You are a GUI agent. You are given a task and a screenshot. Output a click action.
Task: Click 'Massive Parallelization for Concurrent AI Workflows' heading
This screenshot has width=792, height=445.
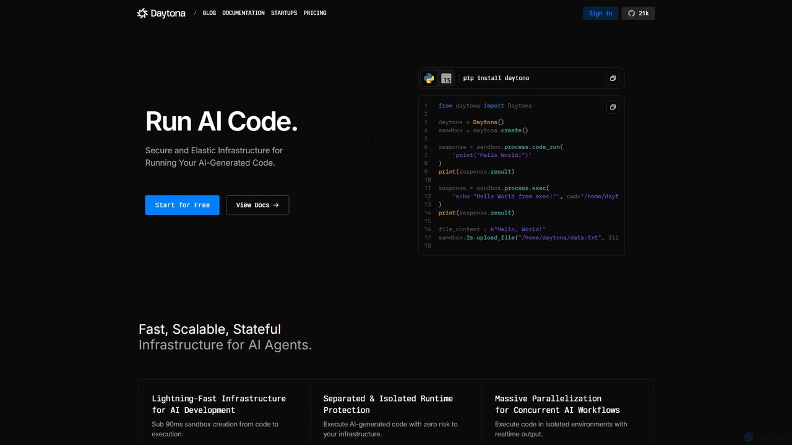557,404
